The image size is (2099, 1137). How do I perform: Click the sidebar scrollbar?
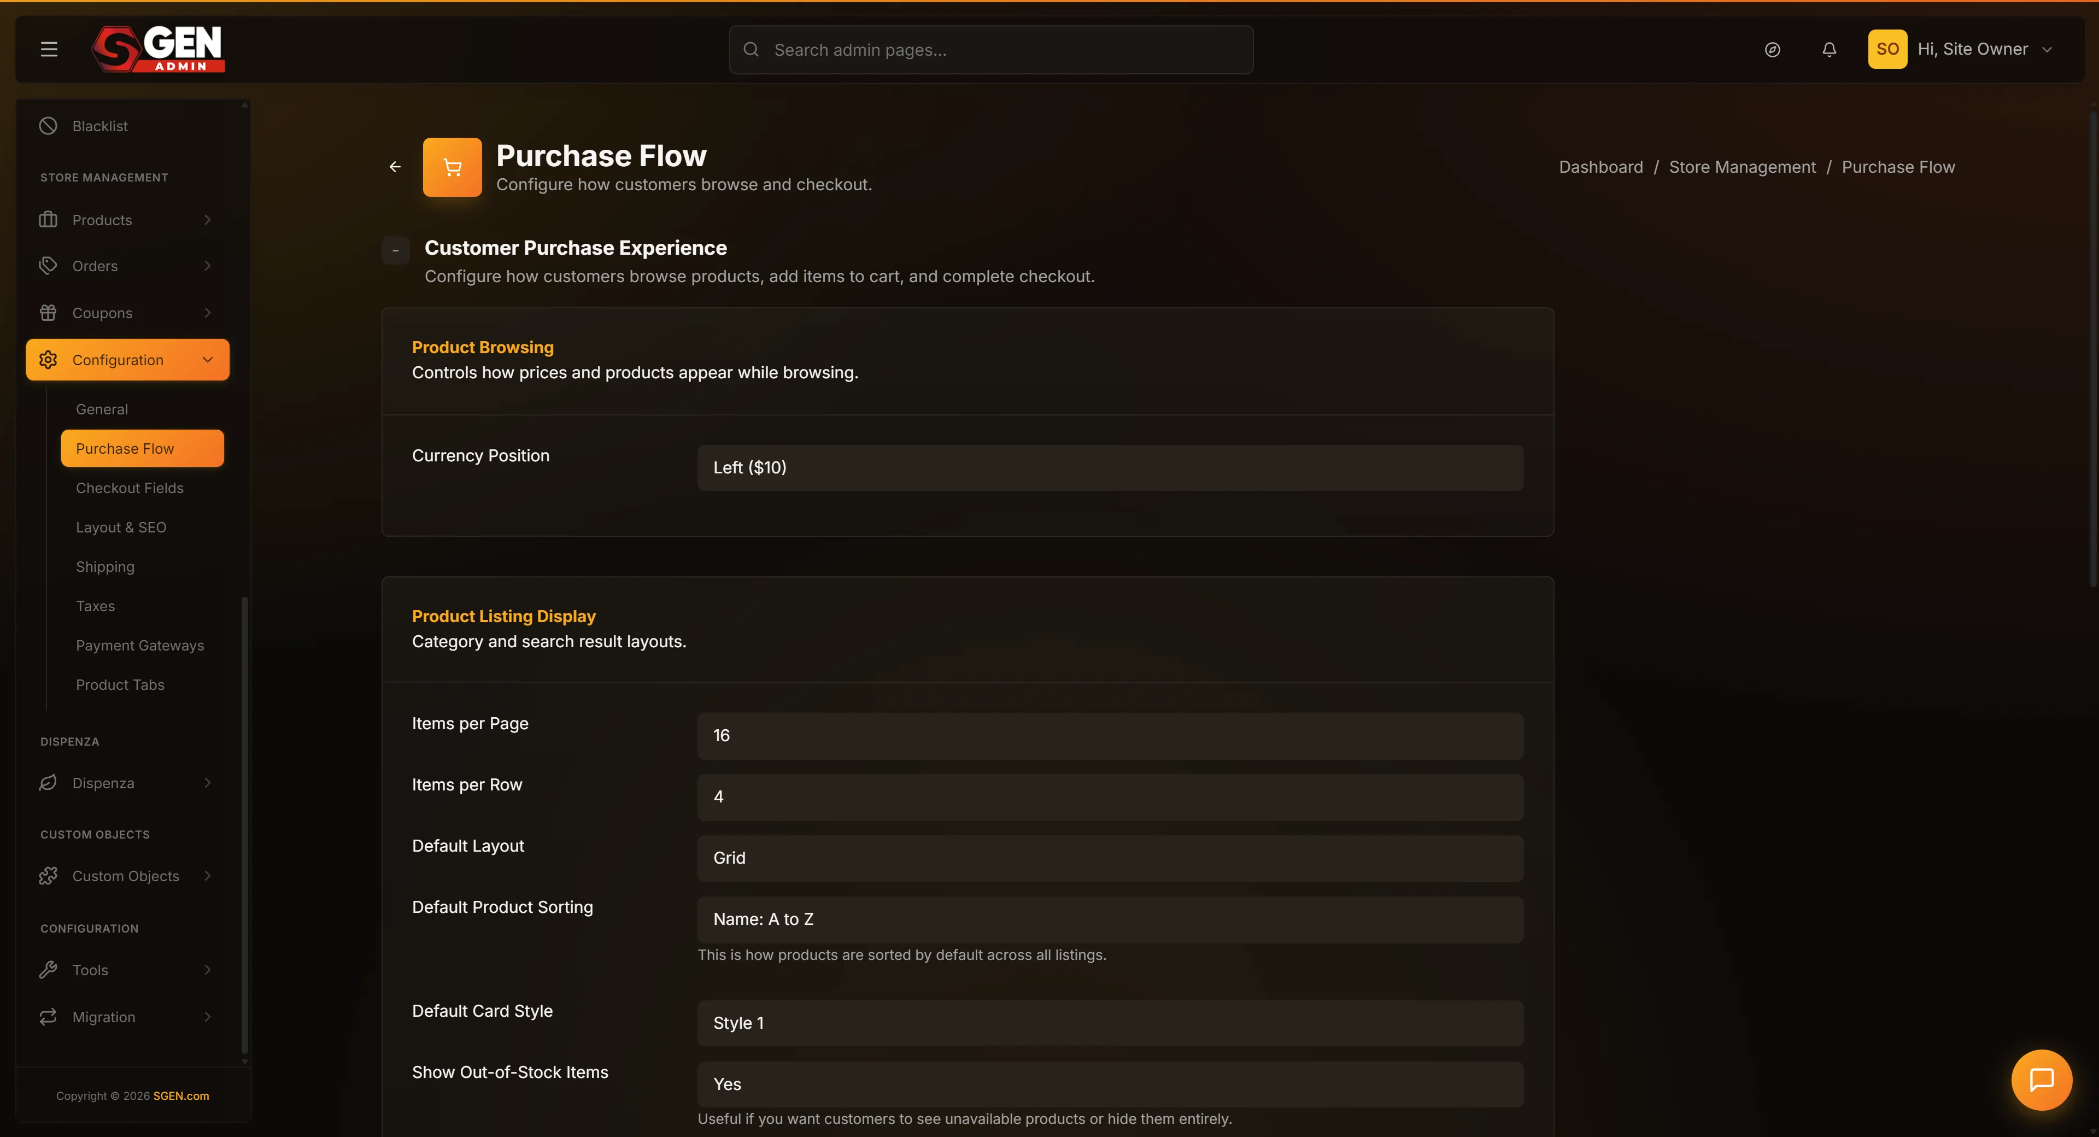tap(244, 825)
